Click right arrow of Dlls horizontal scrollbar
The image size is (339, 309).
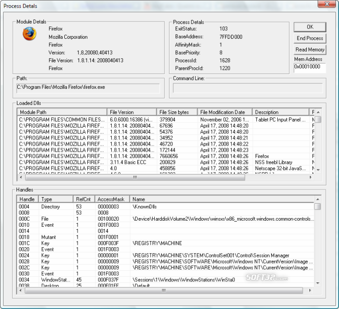(x=310, y=177)
